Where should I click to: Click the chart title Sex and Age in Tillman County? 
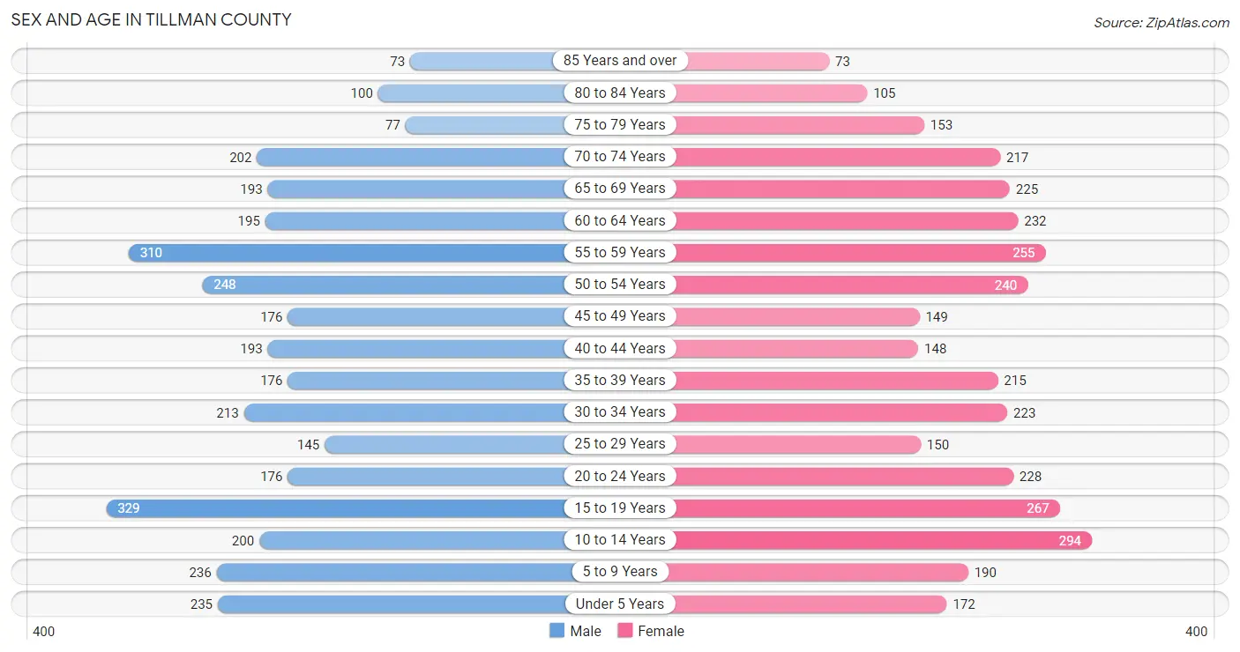click(151, 19)
